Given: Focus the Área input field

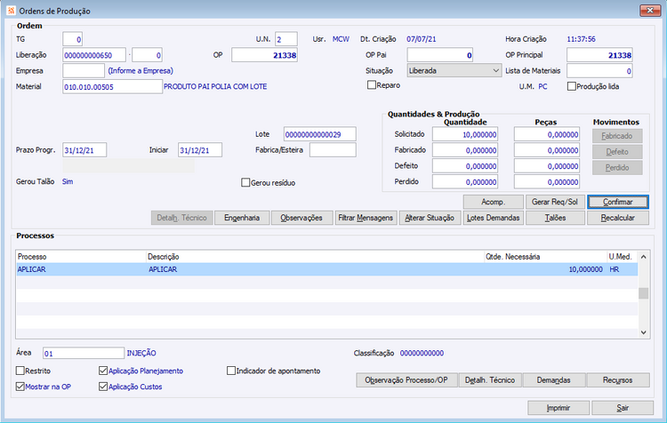Looking at the screenshot, I should [x=84, y=353].
